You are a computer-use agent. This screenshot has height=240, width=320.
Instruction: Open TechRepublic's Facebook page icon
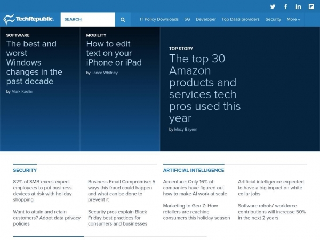coord(286,7)
